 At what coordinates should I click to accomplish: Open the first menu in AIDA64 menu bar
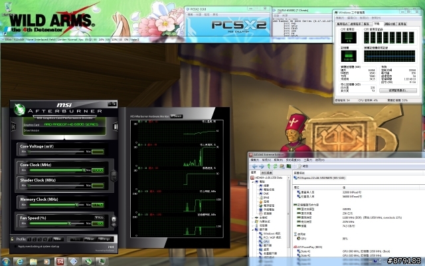point(255,160)
